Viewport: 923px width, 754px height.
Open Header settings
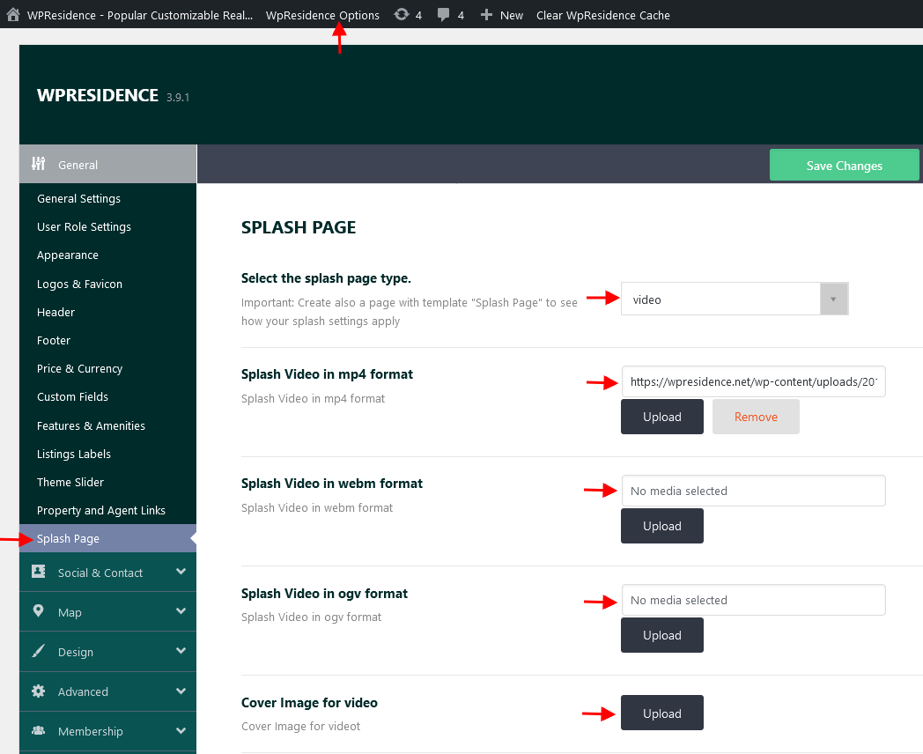point(55,312)
